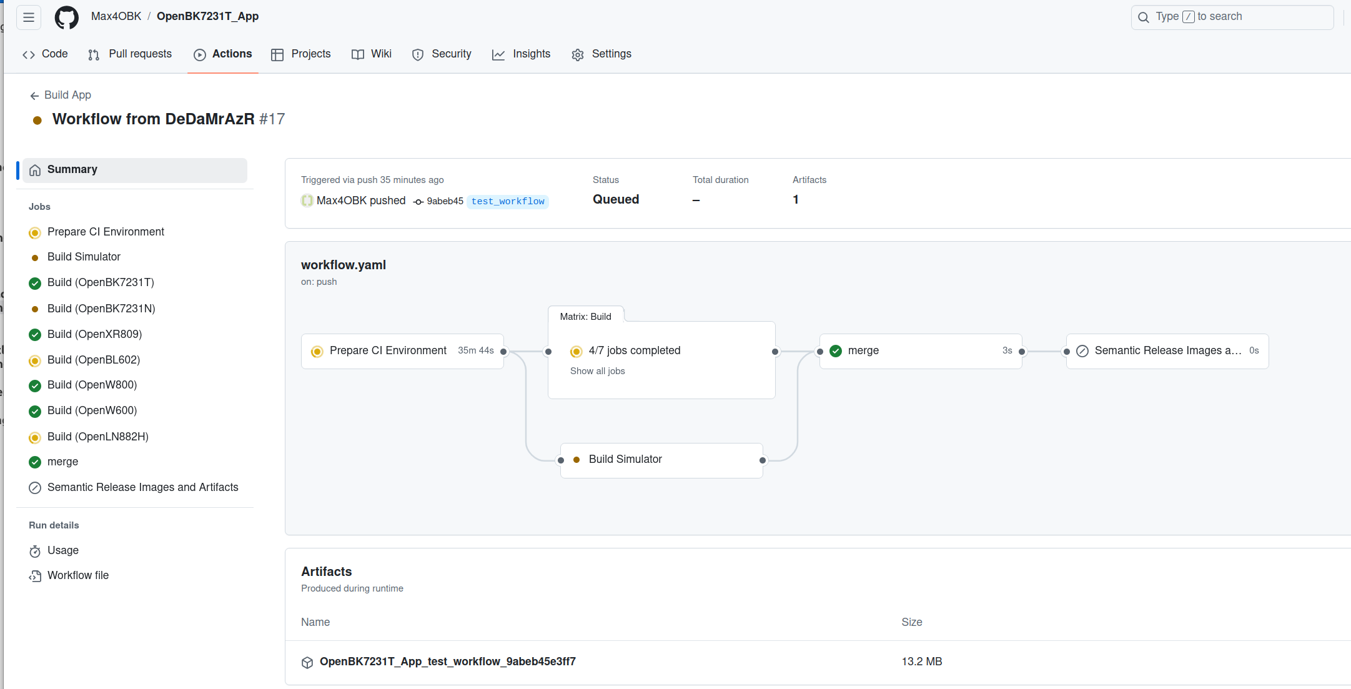Click the Artifacts count value 1
Viewport: 1351px width, 689px height.
point(796,200)
